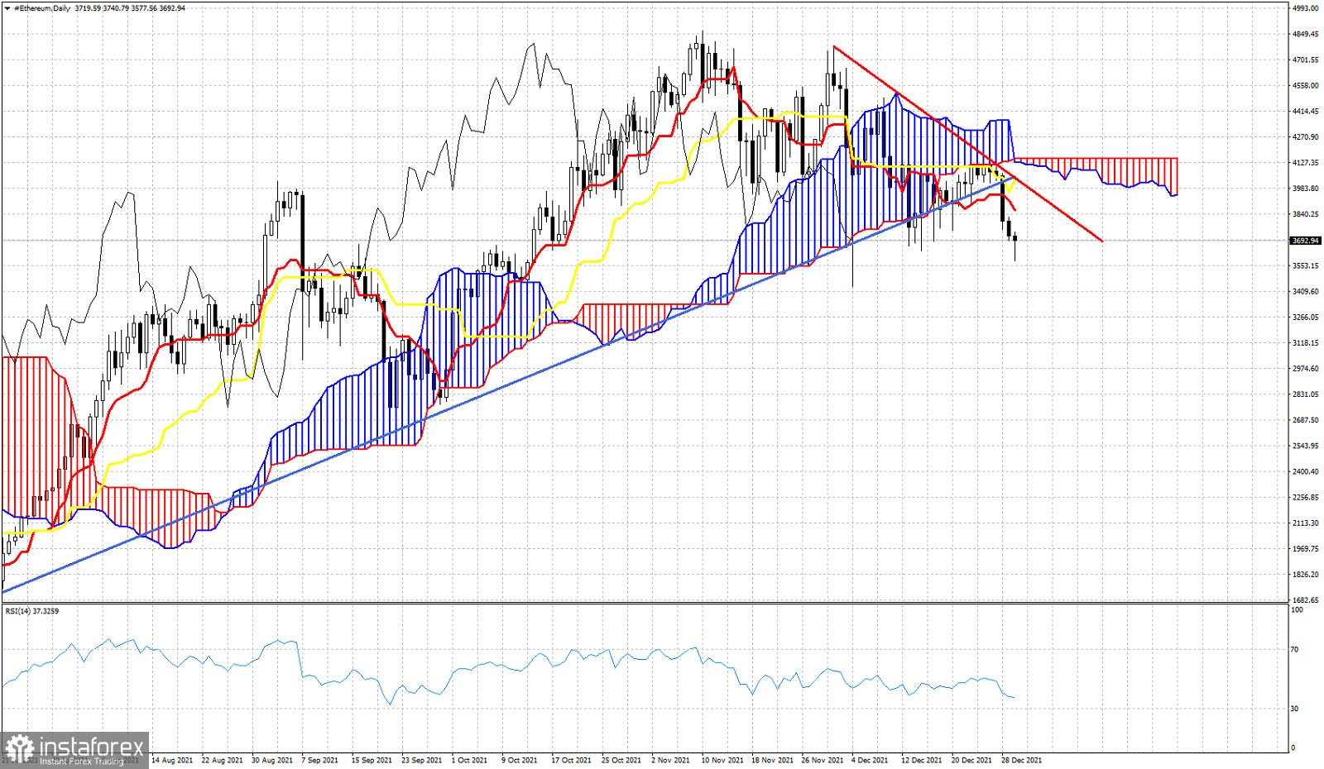1324x769 pixels.
Task: Click date label 1 Oct 2021
Action: coord(470,760)
